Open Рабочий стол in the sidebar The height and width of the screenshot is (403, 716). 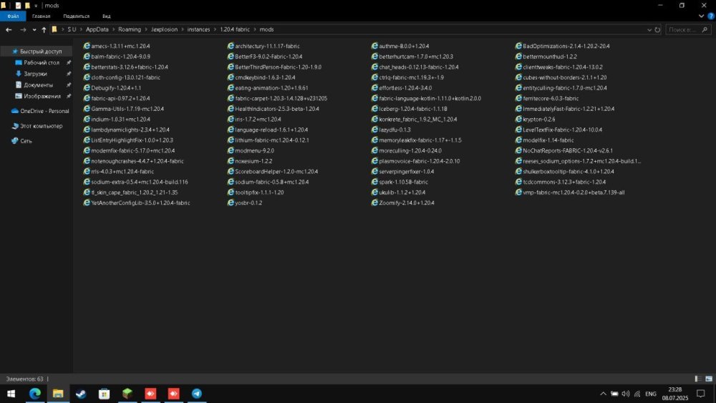(41, 62)
